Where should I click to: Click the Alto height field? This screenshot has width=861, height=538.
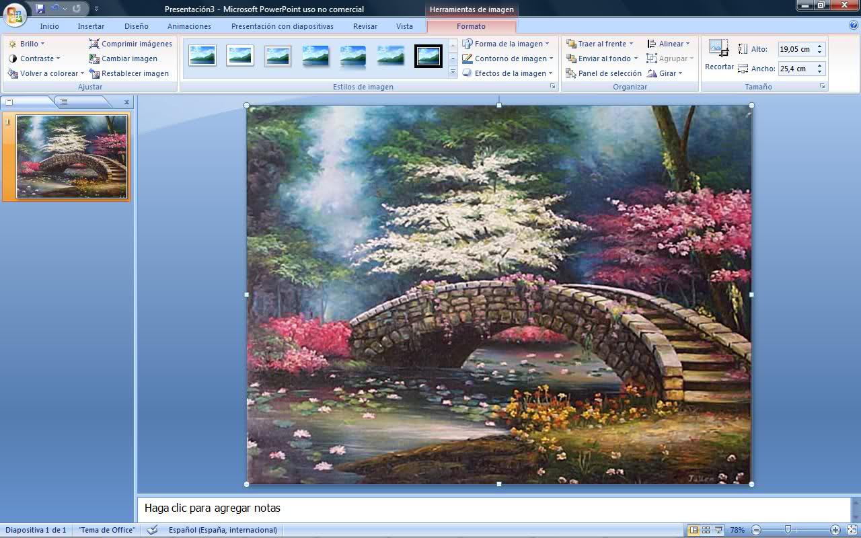pyautogui.click(x=797, y=49)
